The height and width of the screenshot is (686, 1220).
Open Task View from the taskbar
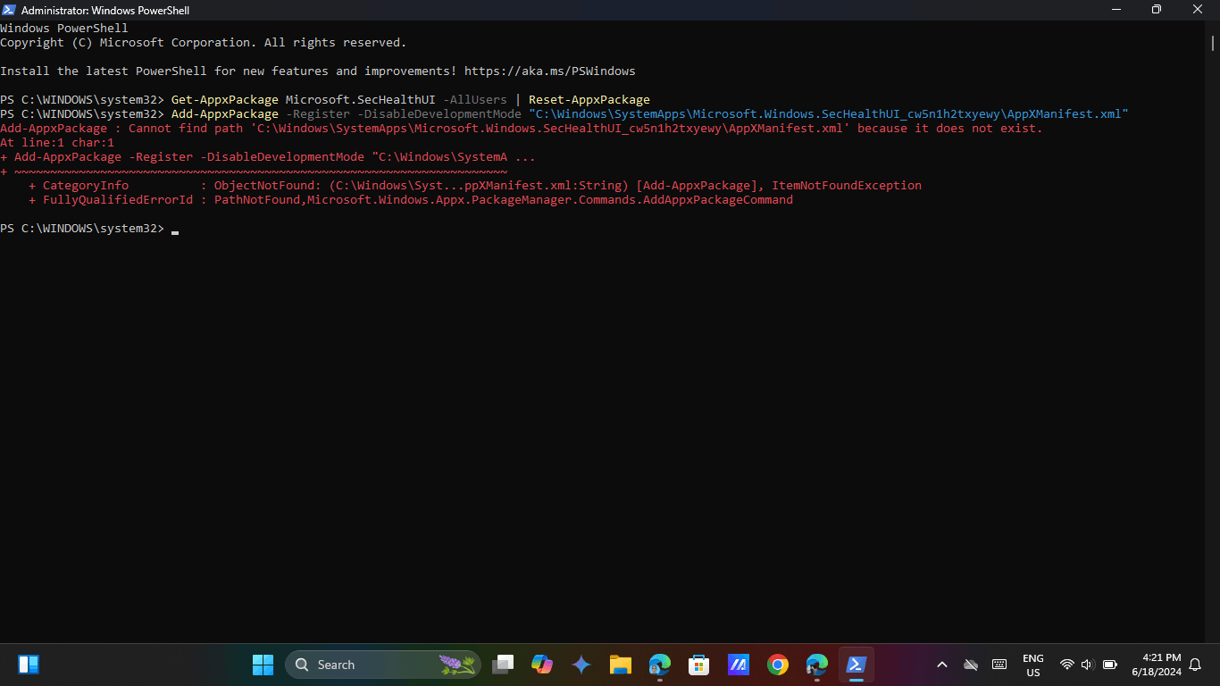[x=503, y=665]
